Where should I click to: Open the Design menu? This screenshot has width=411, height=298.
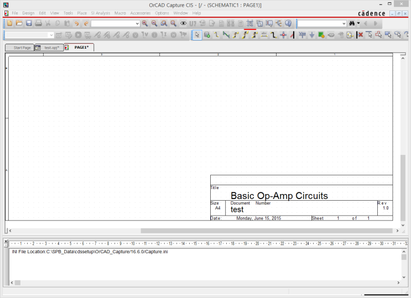point(28,13)
